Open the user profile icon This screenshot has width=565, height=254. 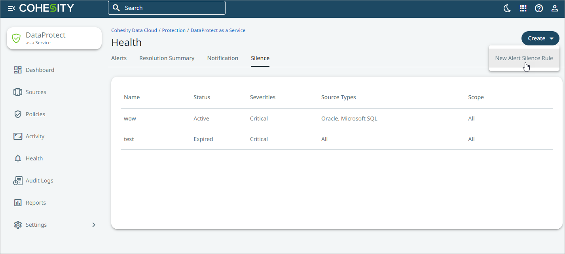coord(555,8)
